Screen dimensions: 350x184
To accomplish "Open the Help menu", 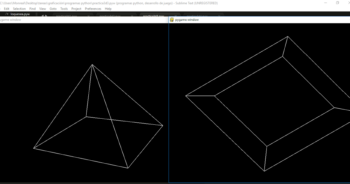I will (x=108, y=8).
